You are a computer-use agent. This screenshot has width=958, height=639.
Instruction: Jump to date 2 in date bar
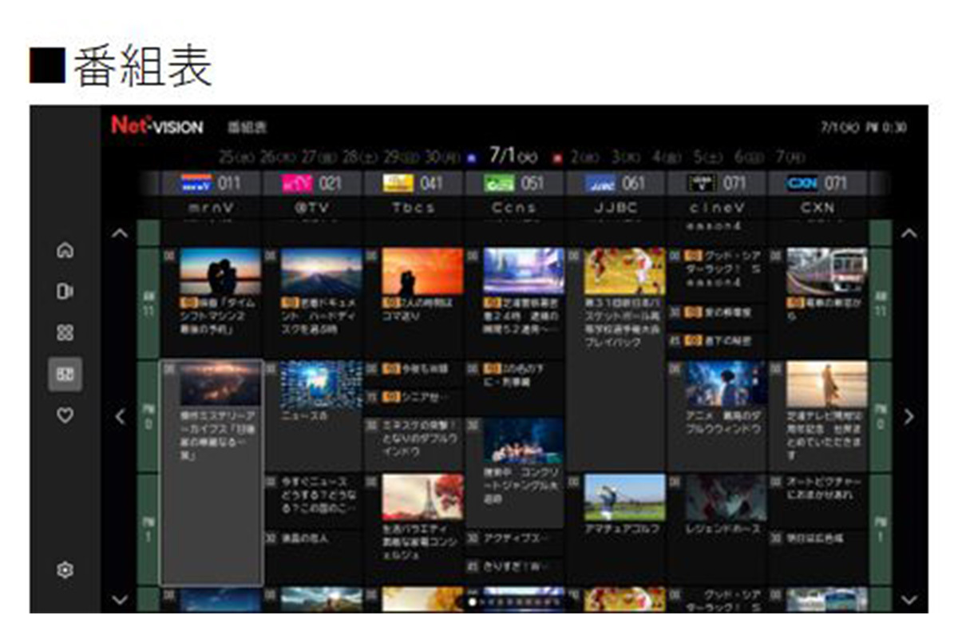tap(584, 157)
